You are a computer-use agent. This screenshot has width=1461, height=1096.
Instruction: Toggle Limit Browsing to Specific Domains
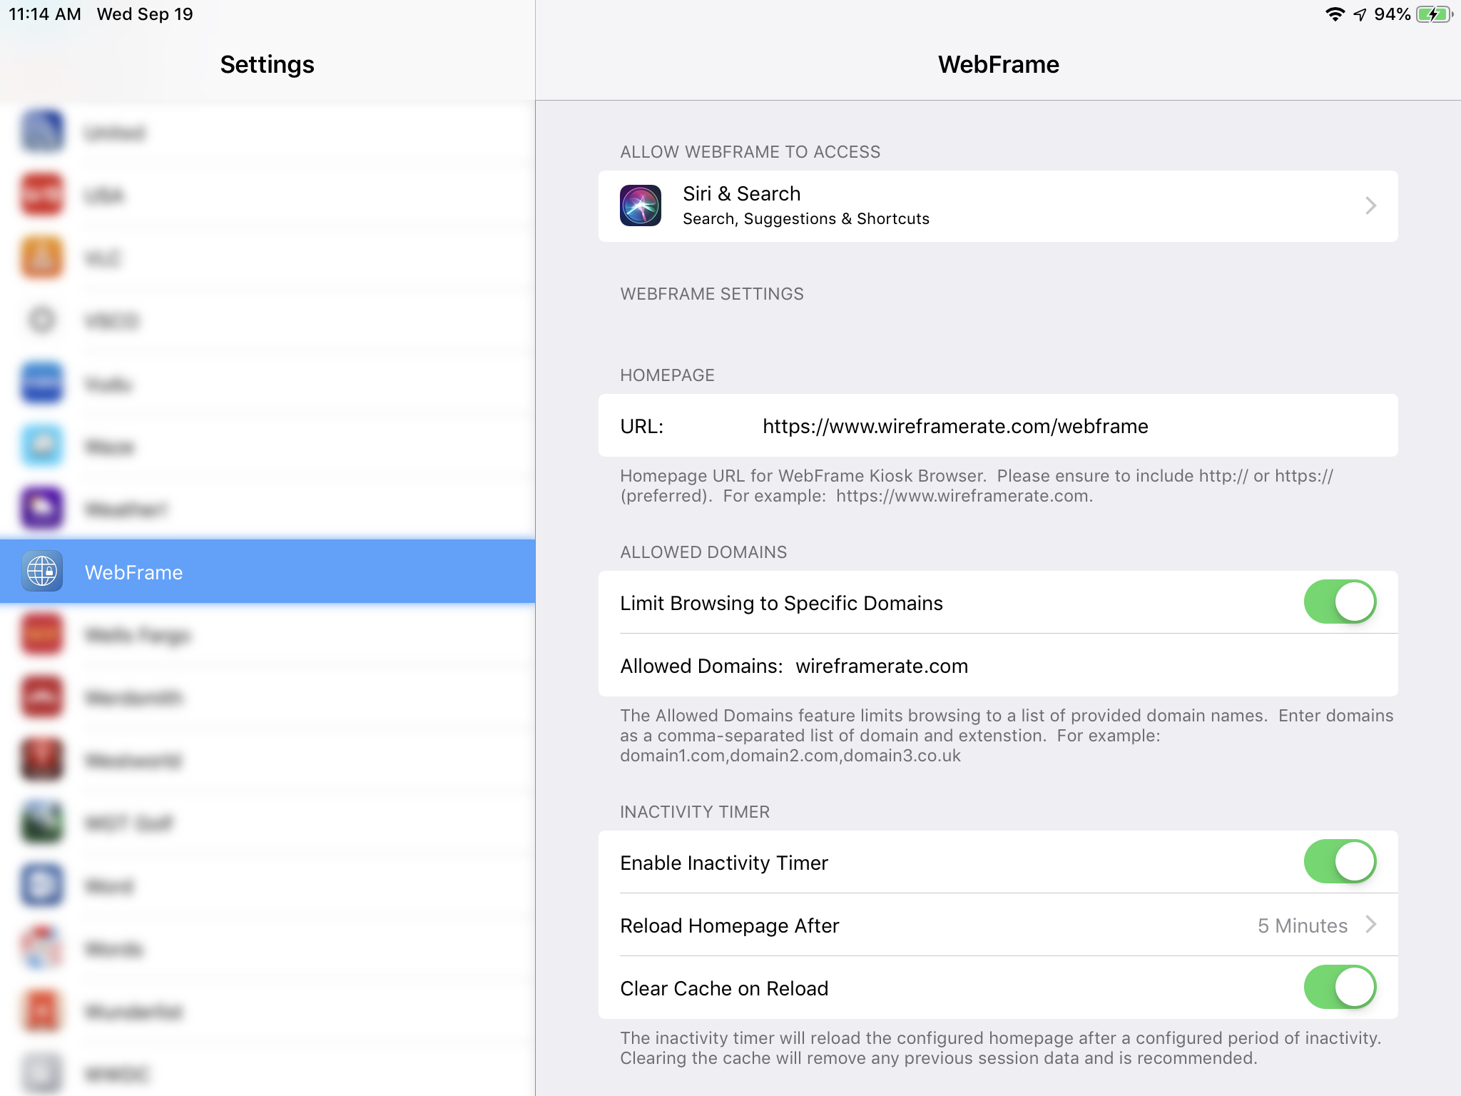[x=1340, y=602]
